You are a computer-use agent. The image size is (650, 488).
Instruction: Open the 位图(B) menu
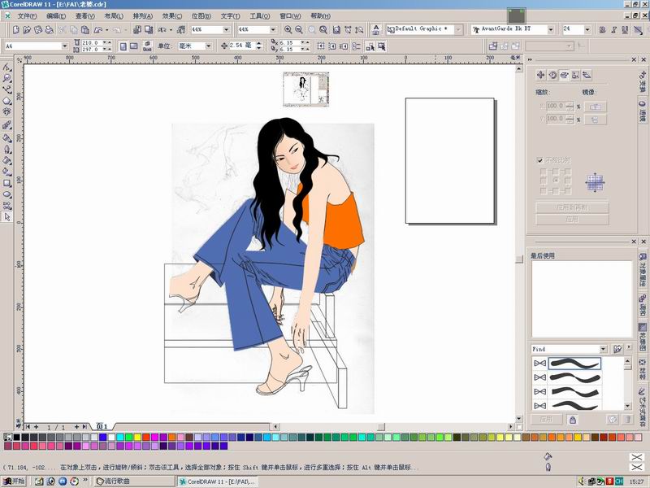point(201,16)
